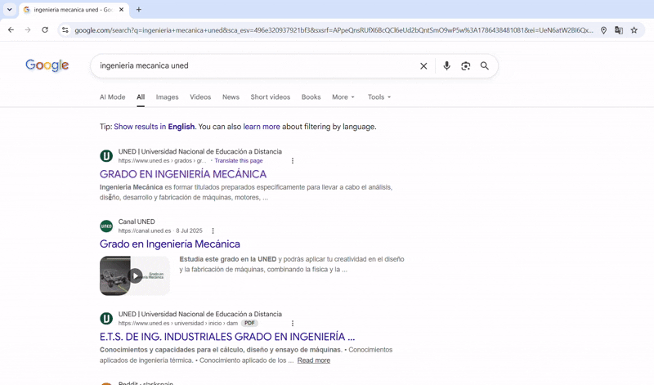The width and height of the screenshot is (654, 385).
Task: Open a new browser tab
Action: [x=139, y=9]
